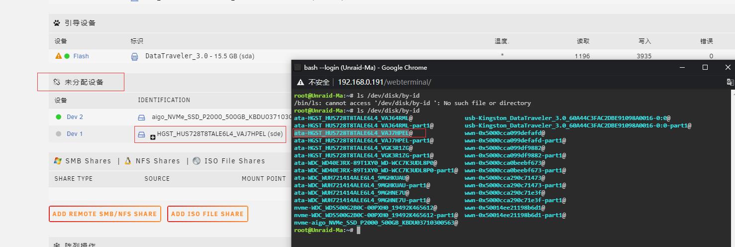Open the Dev 1 device link

pos(75,134)
